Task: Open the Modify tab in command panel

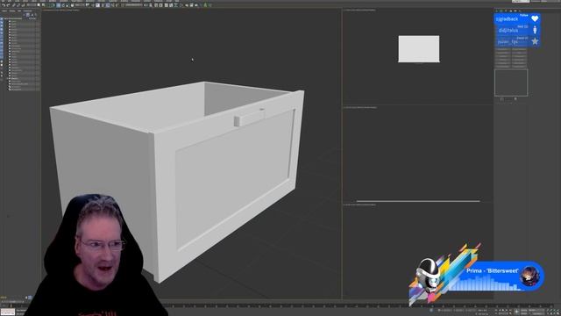Action: [501, 11]
